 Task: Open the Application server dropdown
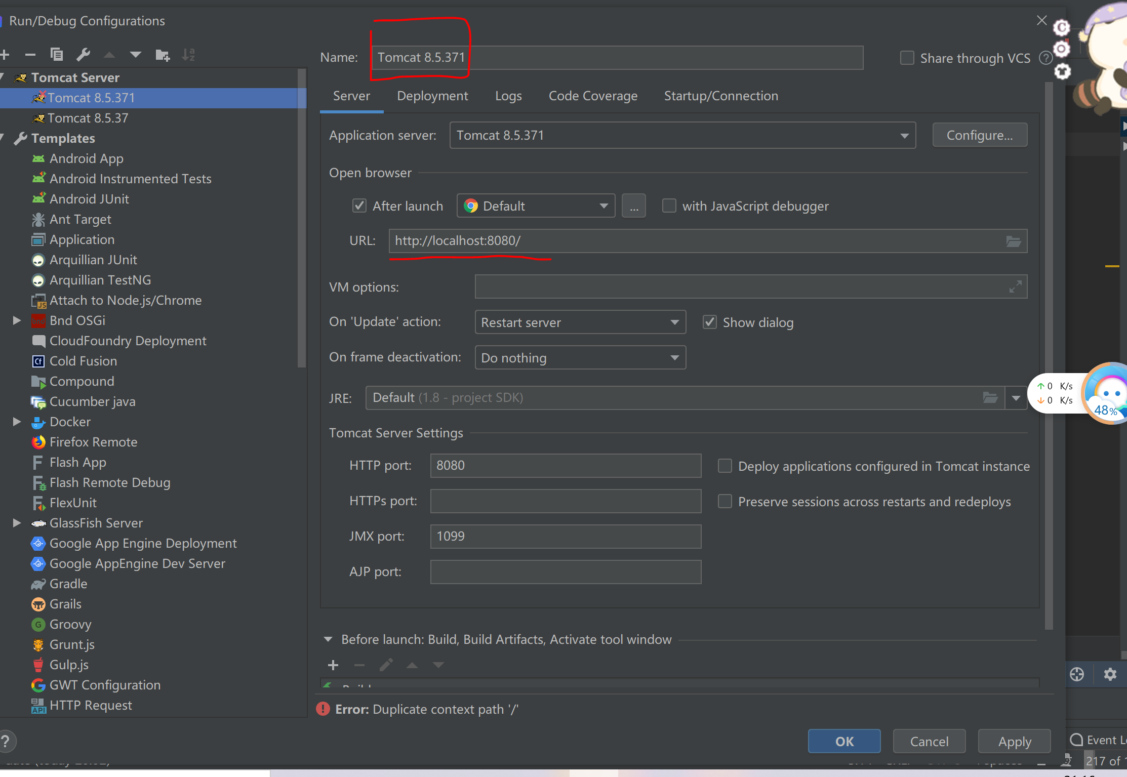(904, 136)
